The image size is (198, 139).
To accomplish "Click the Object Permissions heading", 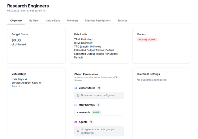I will pos(86,74).
